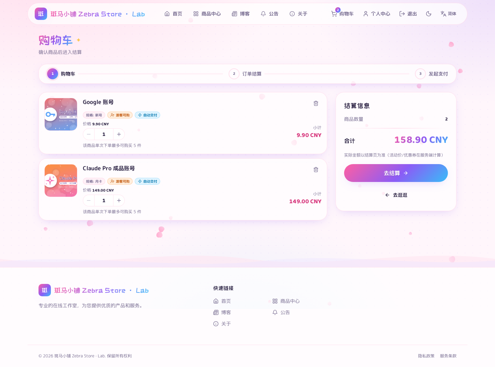
Task: Click the 9.90 CNY subtotal
Action: [x=309, y=135]
